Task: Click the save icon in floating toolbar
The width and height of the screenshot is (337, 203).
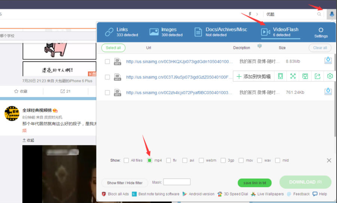Action: point(305,76)
